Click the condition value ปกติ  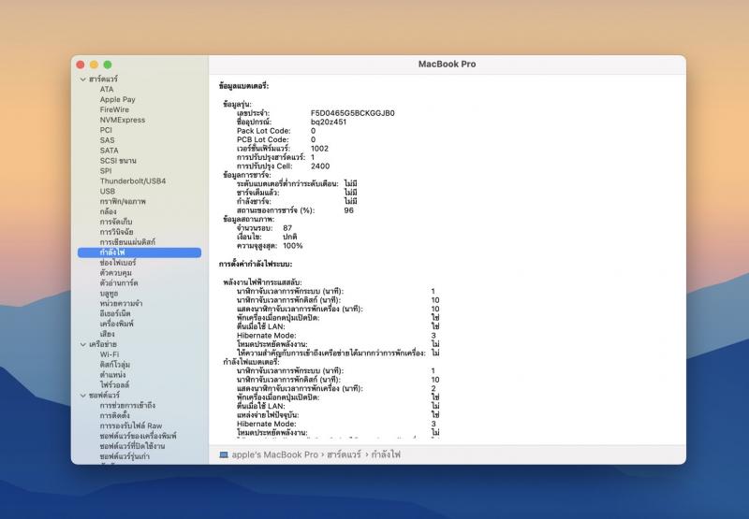coord(290,238)
